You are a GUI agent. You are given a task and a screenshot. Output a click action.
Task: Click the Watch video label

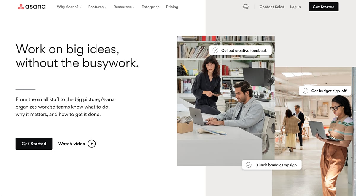click(x=72, y=144)
